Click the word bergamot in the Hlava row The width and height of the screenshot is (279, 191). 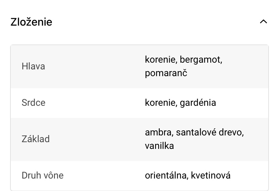(201, 60)
